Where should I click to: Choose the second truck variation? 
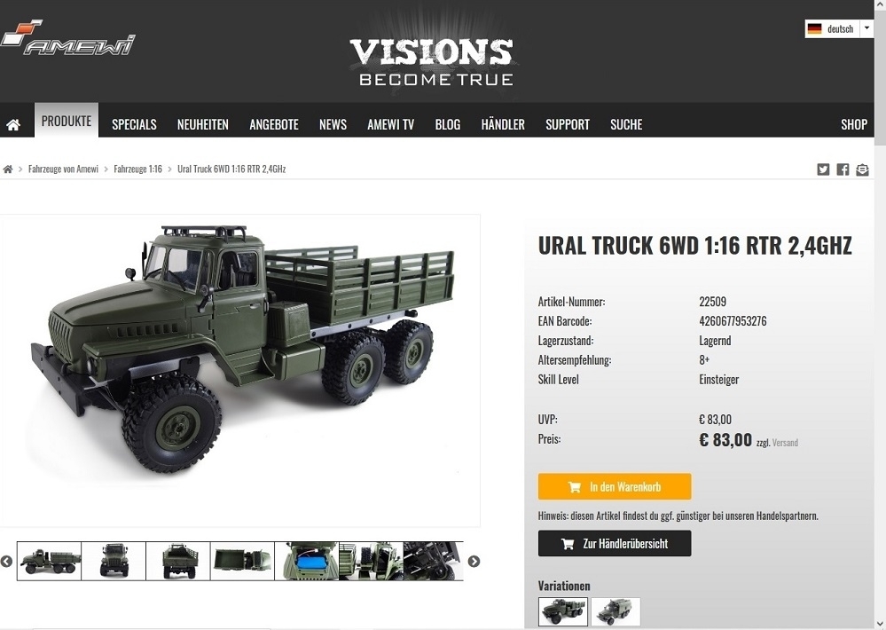point(615,612)
